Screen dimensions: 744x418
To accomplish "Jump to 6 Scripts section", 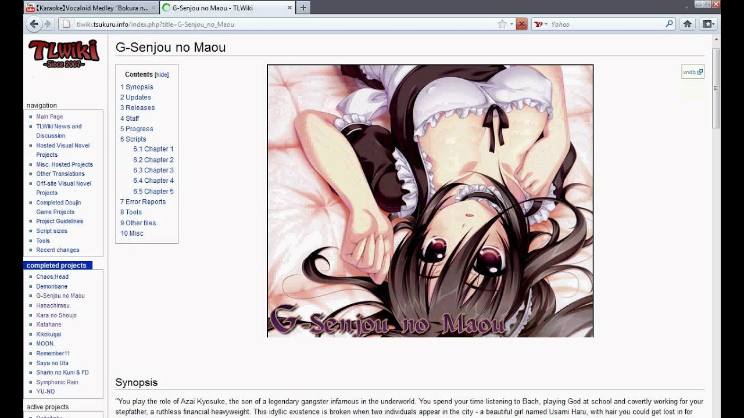I will tap(133, 139).
